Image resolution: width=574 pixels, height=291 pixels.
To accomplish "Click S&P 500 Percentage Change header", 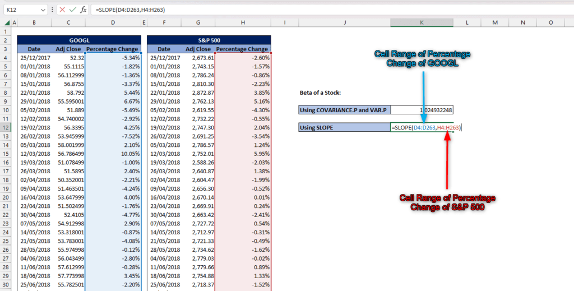I will coord(243,49).
